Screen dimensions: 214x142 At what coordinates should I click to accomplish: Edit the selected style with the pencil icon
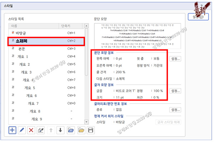22,130
